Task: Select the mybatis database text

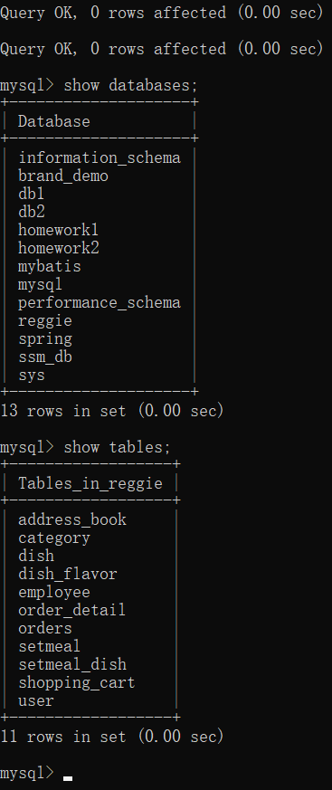Action: tap(50, 266)
